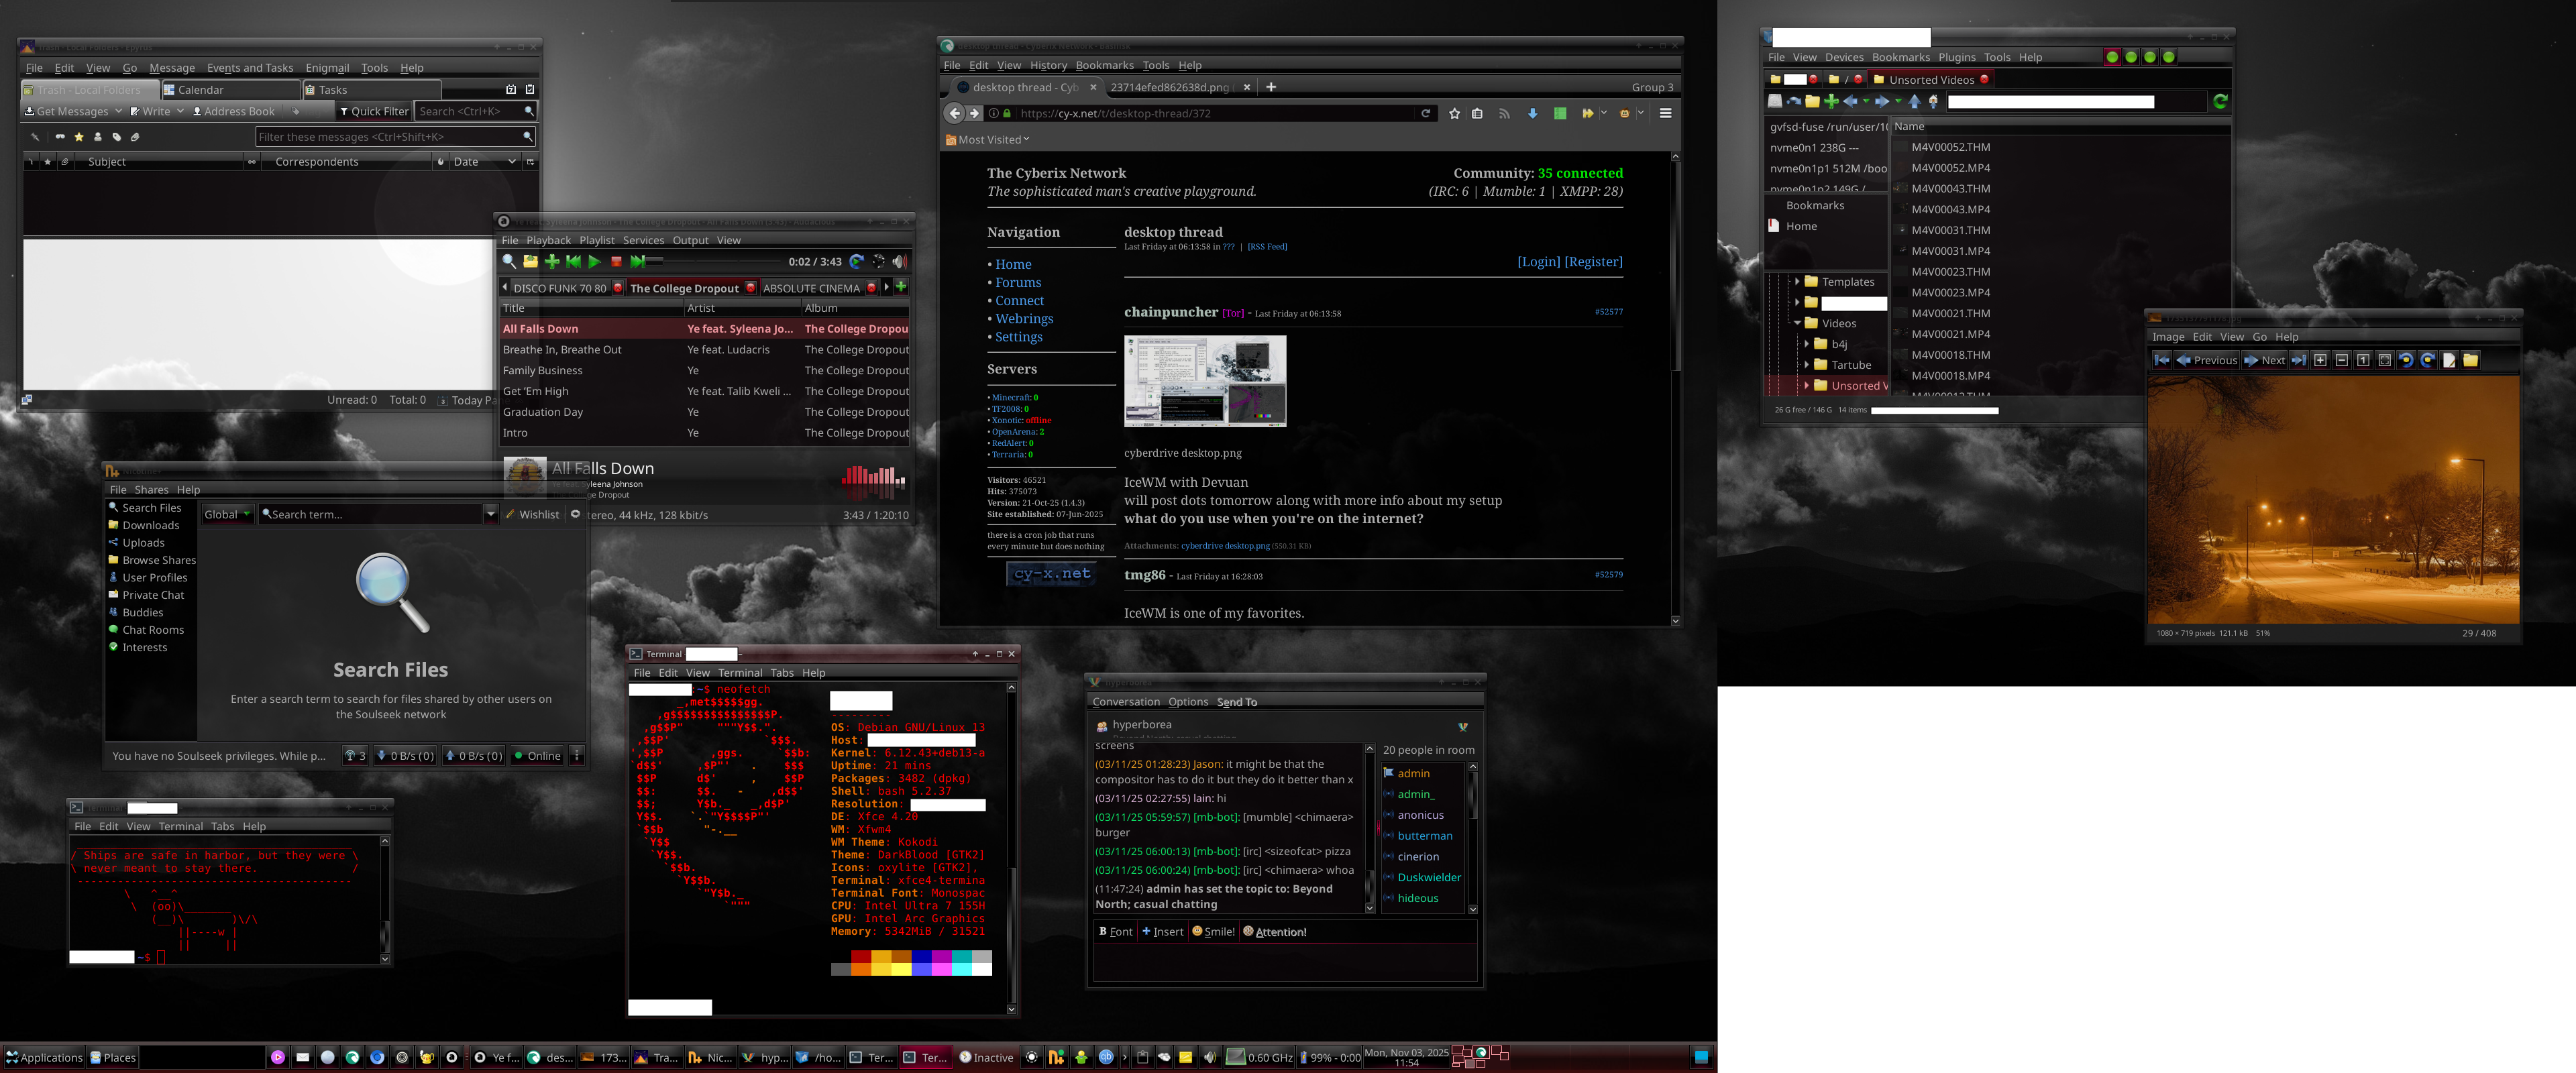Open the Forums navigation link

pos(1018,283)
